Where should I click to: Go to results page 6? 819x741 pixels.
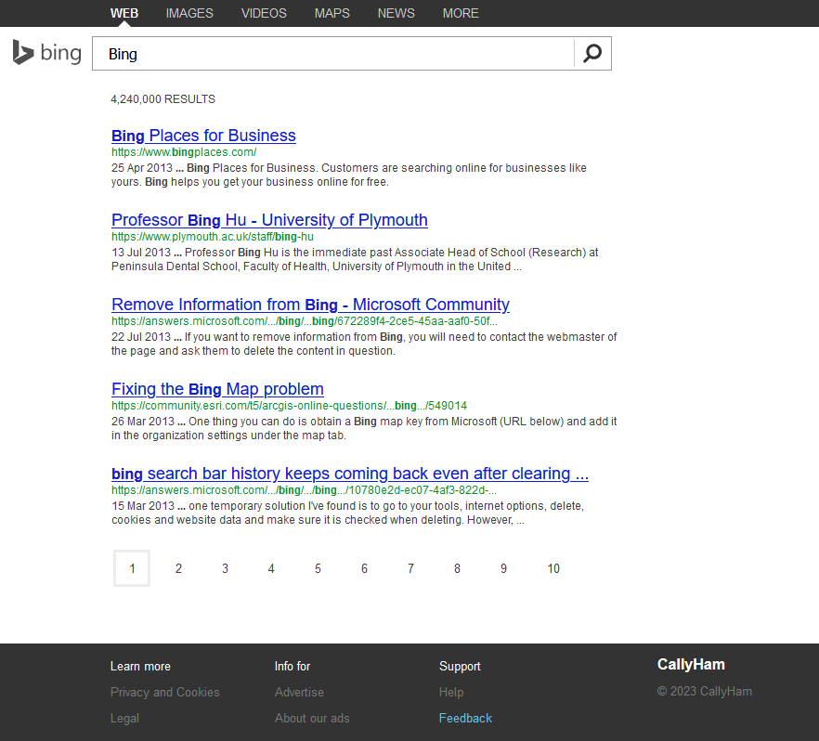click(364, 568)
